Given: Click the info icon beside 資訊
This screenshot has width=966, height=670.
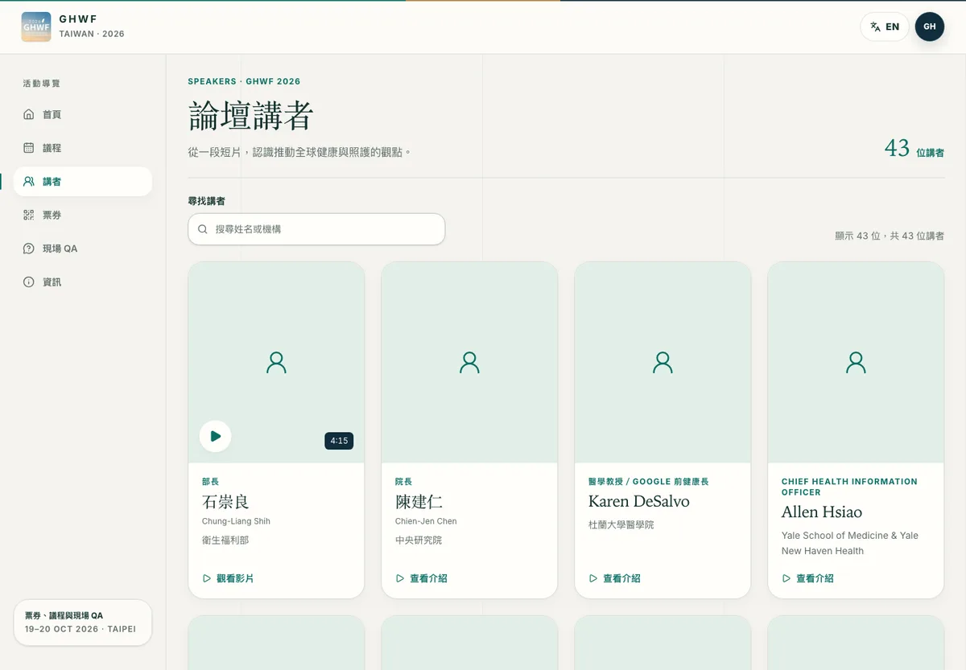Looking at the screenshot, I should (29, 282).
